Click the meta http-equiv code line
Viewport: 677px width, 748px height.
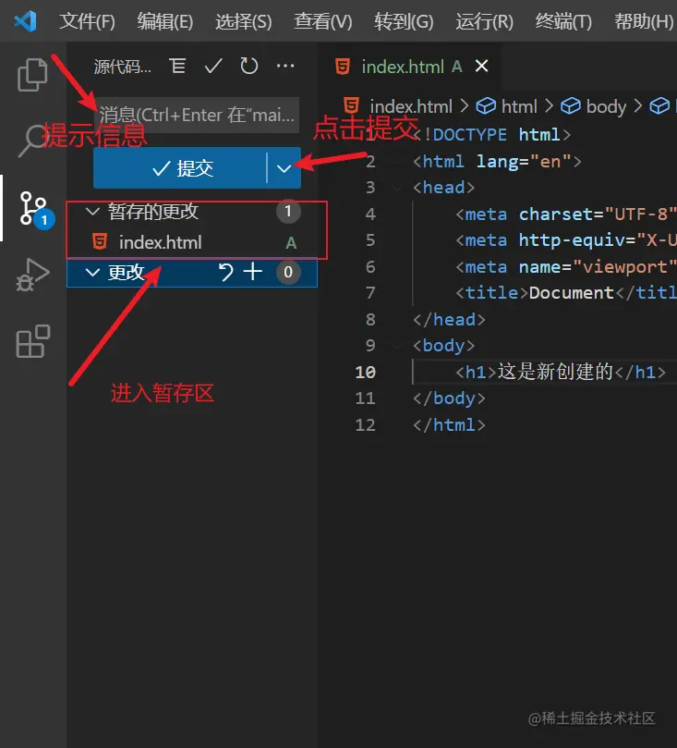pos(565,240)
